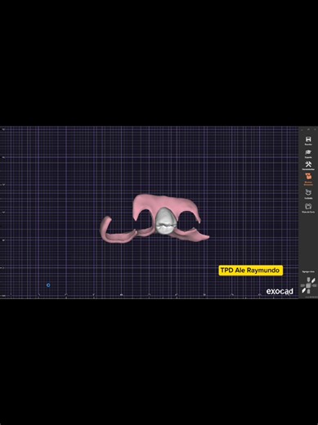Click the Incrustar jaw icon
The height and width of the screenshot is (425, 318).
coord(308,193)
